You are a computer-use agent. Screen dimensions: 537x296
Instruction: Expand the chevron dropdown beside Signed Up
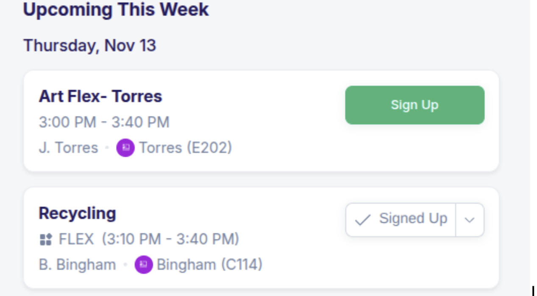click(470, 220)
